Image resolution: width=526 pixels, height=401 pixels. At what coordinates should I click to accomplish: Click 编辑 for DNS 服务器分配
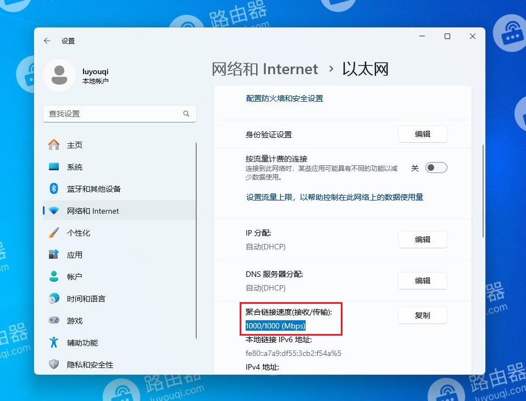click(422, 281)
